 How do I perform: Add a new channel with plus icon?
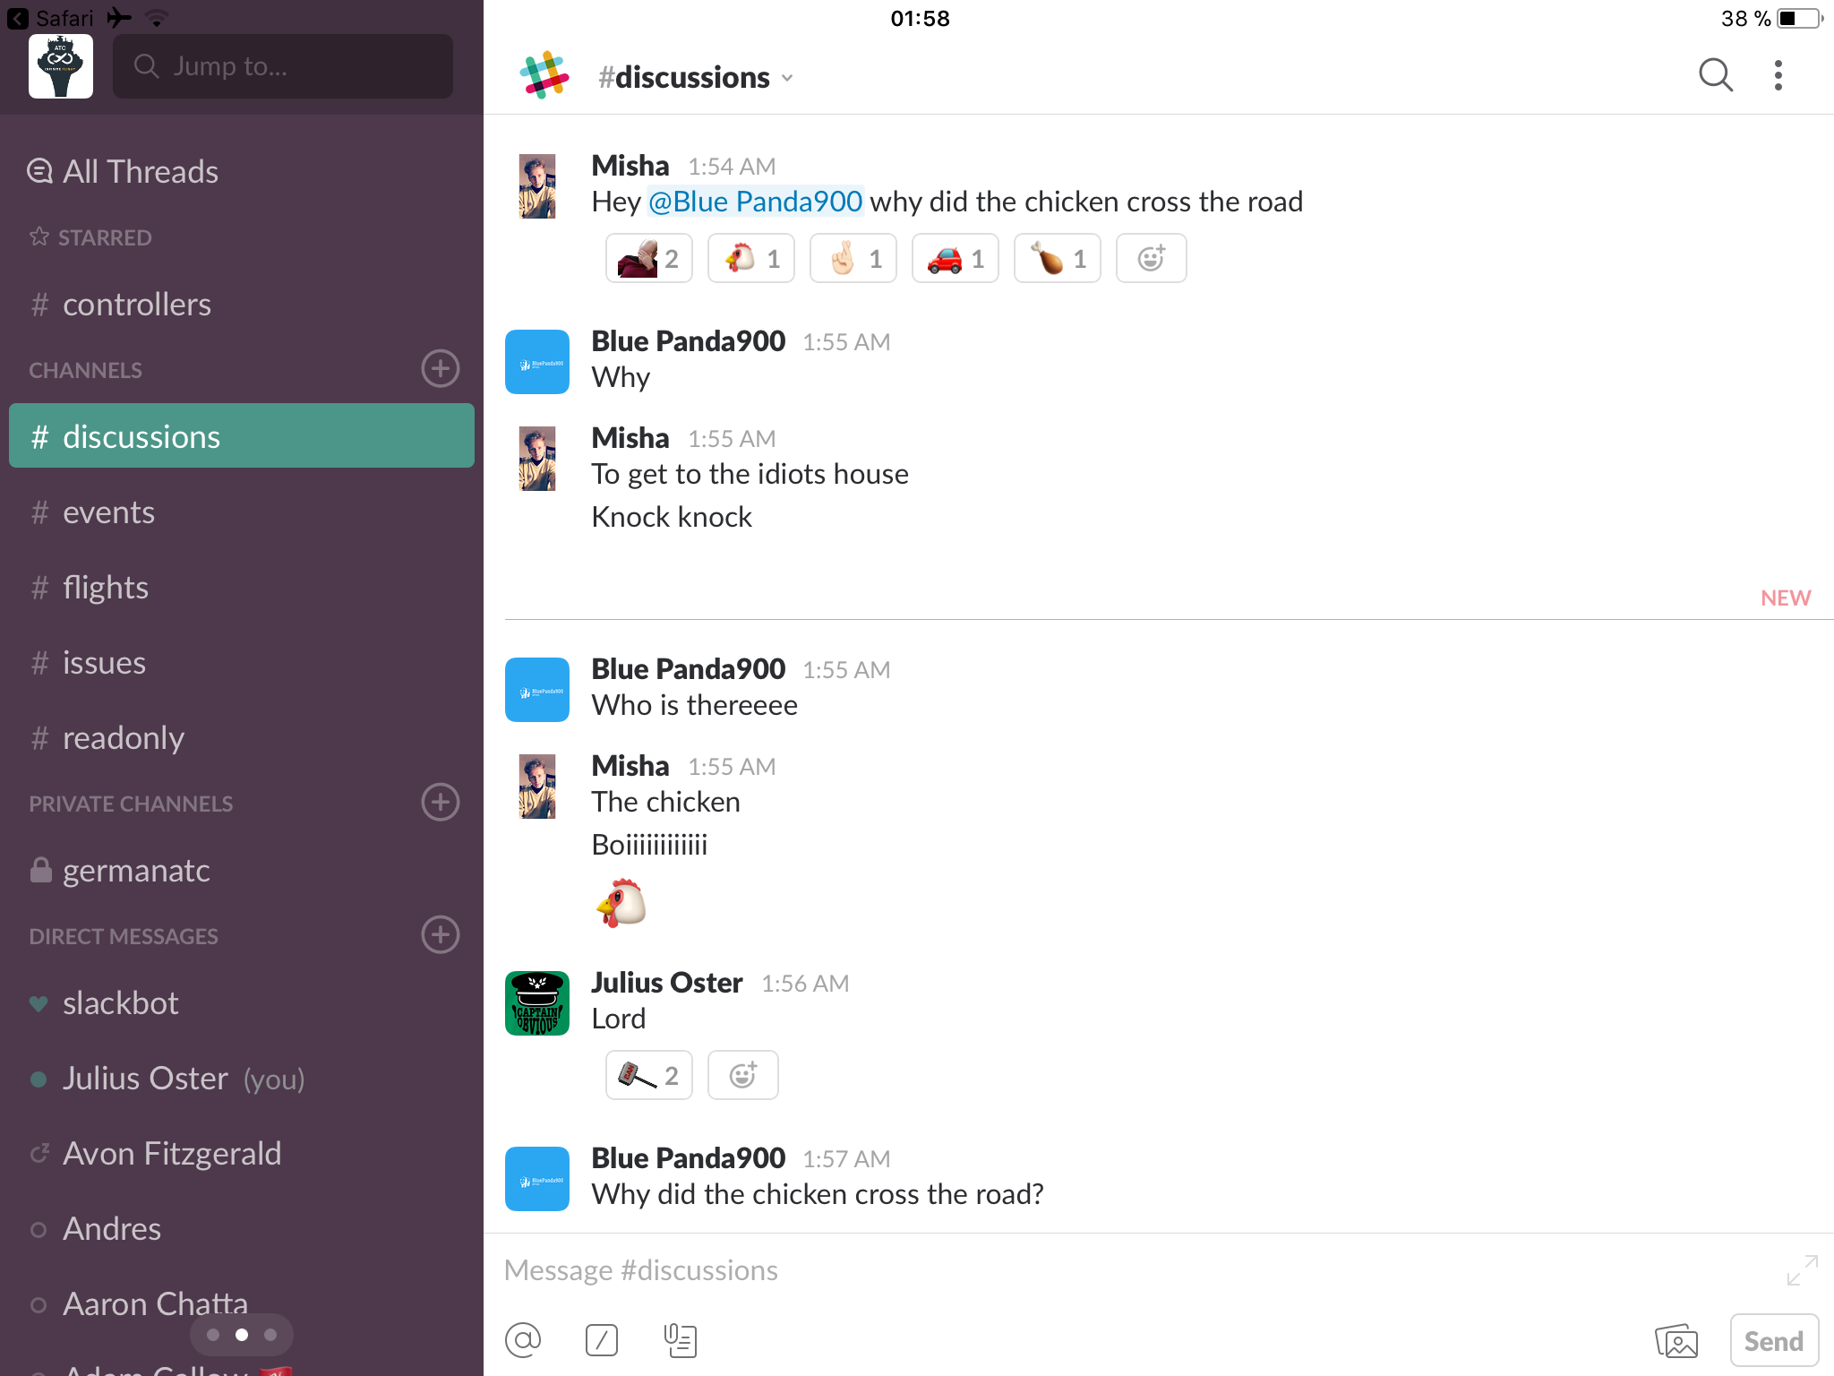click(x=441, y=368)
